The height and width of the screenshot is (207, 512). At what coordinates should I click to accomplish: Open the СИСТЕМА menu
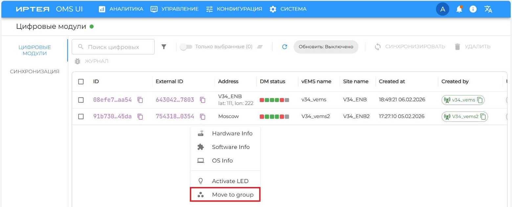coord(288,9)
